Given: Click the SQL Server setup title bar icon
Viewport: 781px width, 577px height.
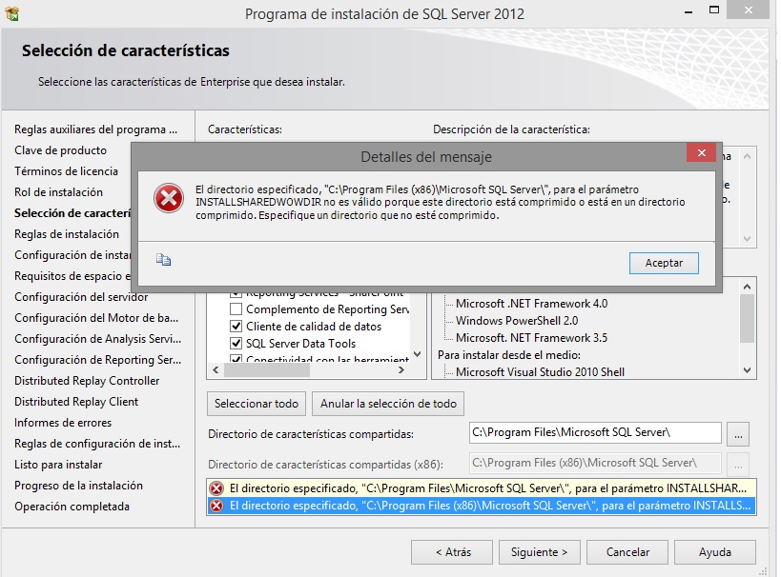Looking at the screenshot, I should 12,13.
